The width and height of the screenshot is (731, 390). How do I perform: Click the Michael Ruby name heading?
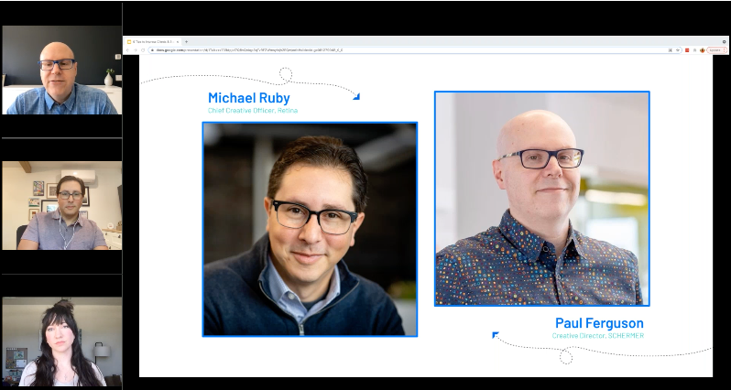tap(249, 98)
